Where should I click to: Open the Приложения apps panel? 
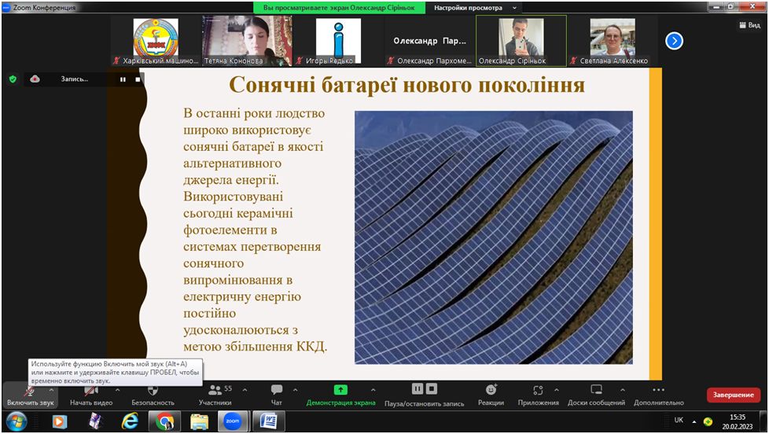click(x=538, y=396)
